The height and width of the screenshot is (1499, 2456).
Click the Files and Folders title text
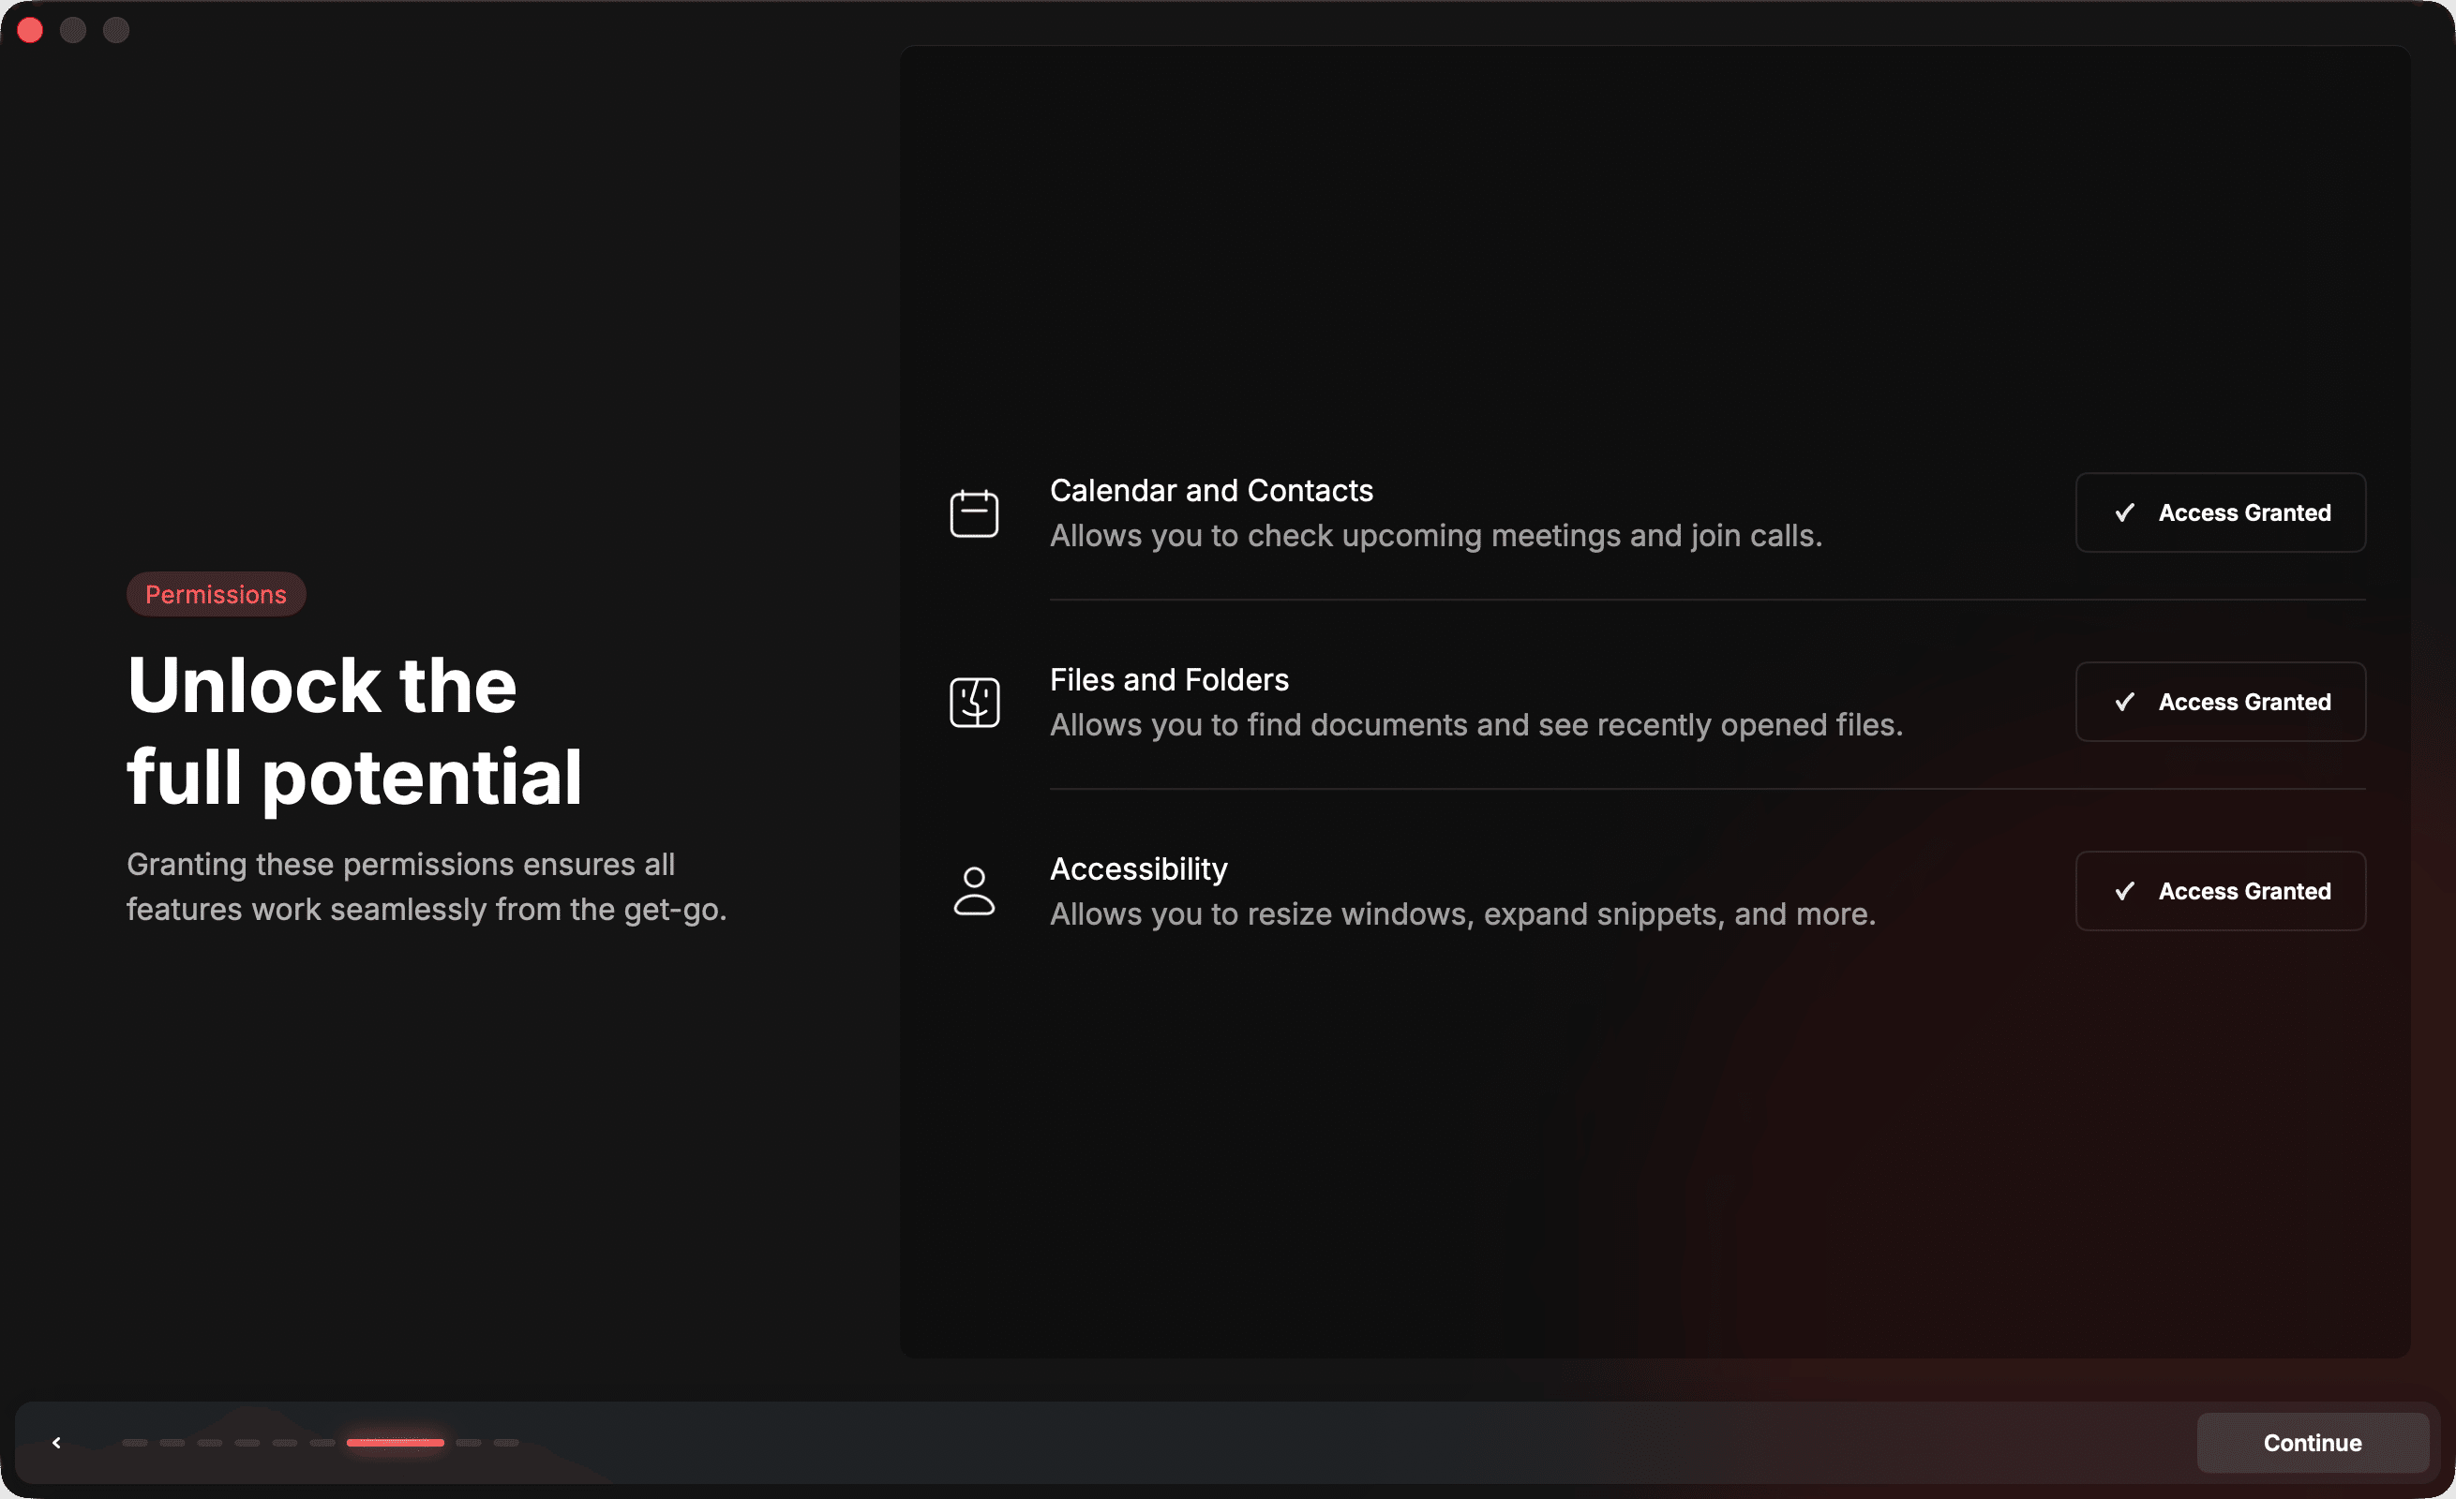(x=1168, y=679)
